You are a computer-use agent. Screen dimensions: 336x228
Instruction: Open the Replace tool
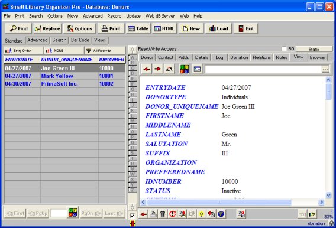pyautogui.click(x=47, y=28)
